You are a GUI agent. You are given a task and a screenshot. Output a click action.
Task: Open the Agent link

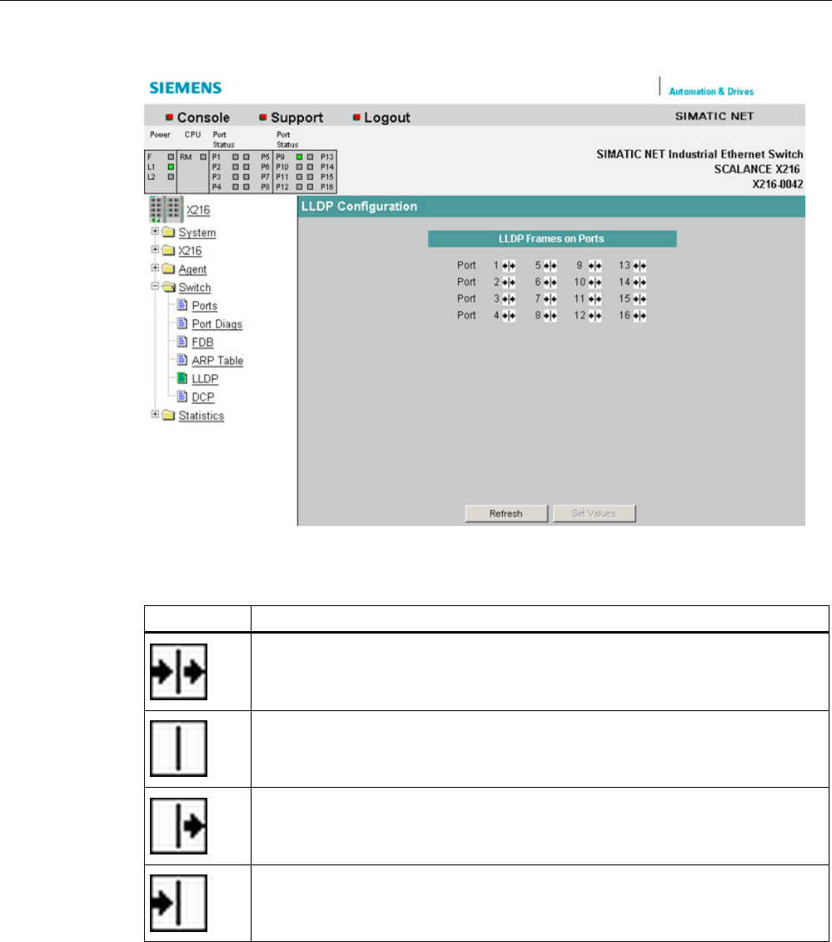pyautogui.click(x=192, y=269)
